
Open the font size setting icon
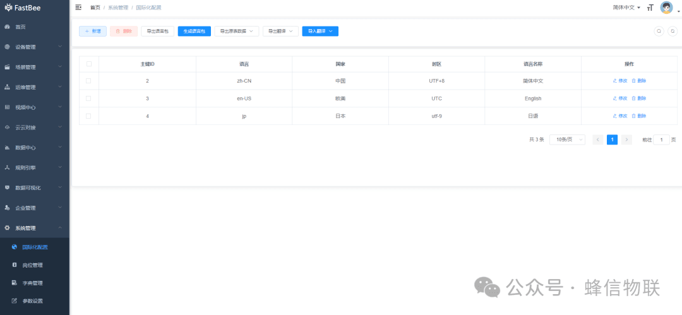pos(650,8)
